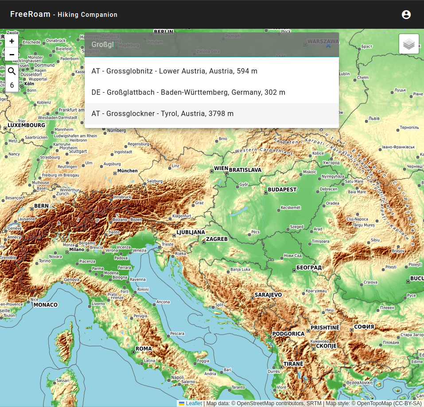Click the SARAJEVO map label
This screenshot has height=407, width=424.
click(268, 295)
